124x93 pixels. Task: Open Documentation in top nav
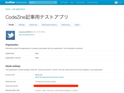coord(92,2)
